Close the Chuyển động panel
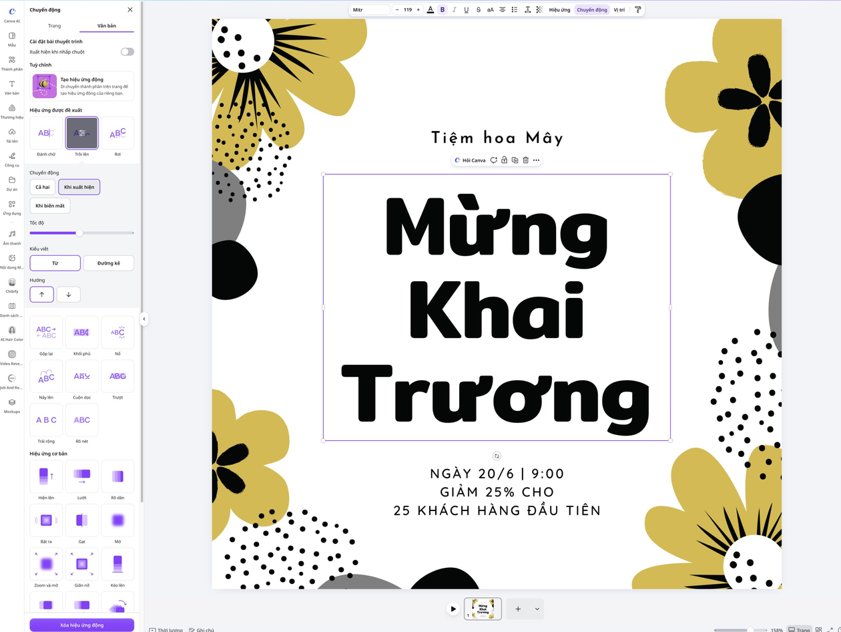Viewport: 841px width, 632px height. (x=130, y=9)
